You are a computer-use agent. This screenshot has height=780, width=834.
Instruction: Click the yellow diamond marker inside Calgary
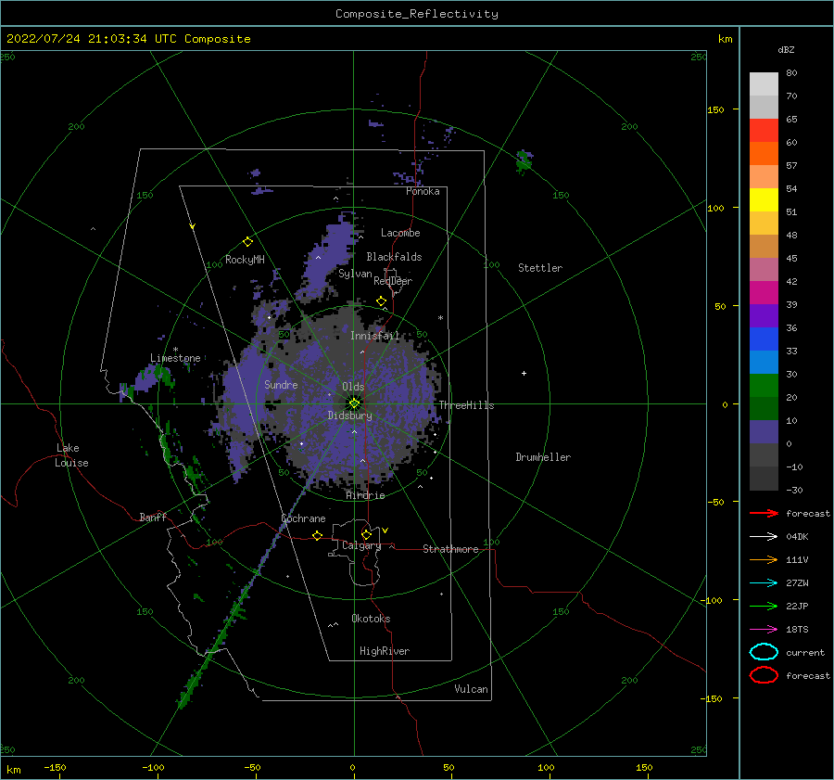[366, 534]
